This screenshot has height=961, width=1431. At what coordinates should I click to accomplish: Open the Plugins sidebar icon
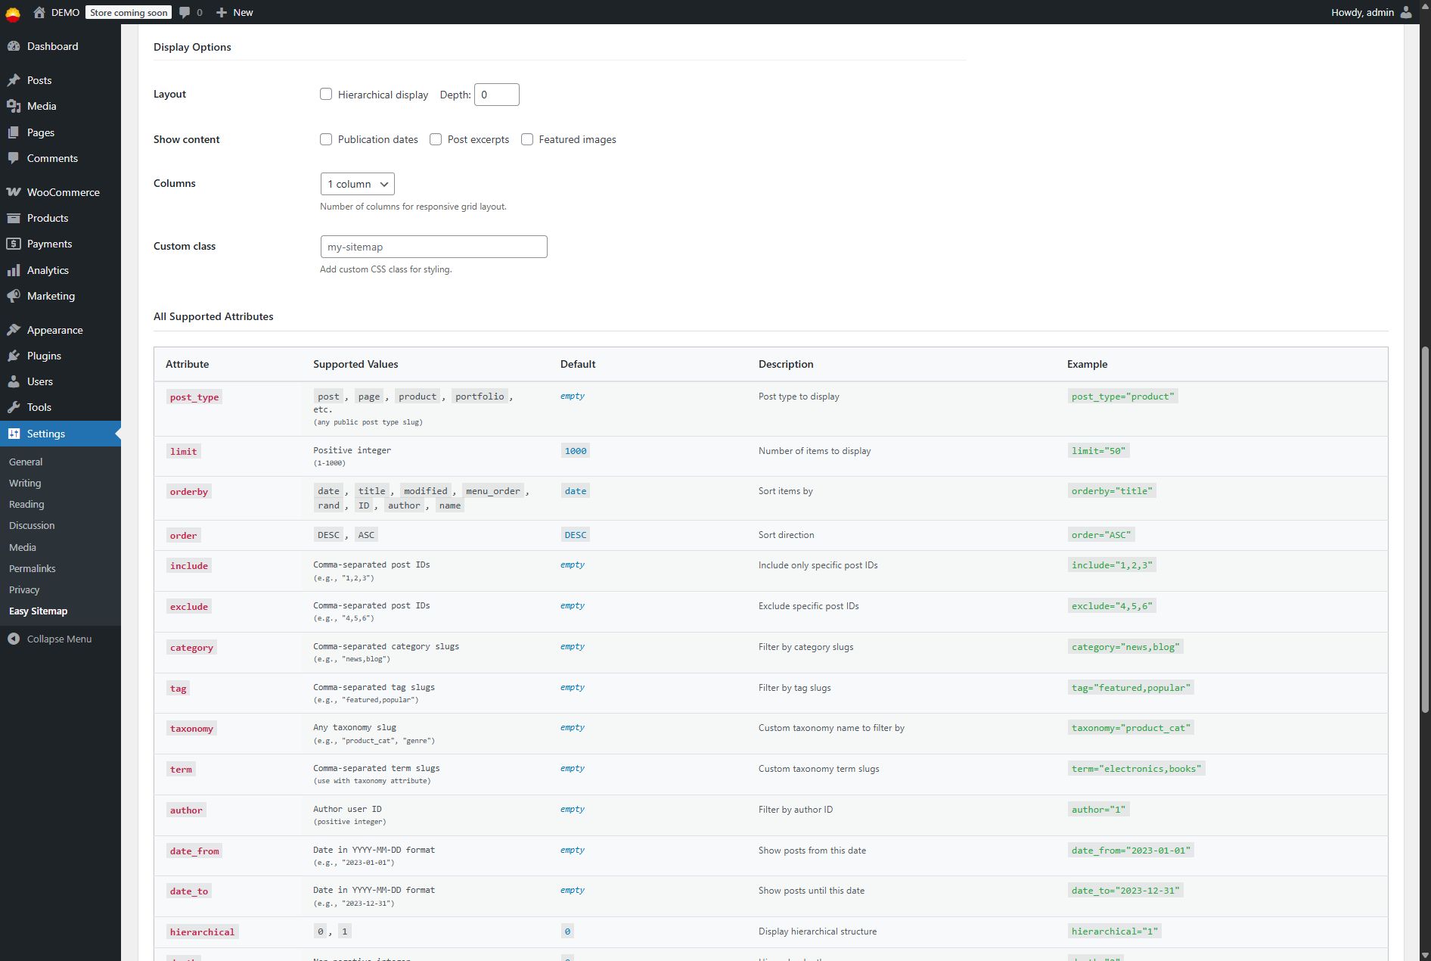(x=15, y=356)
